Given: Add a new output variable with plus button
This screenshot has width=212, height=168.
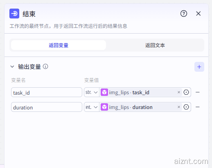Looking at the screenshot, I should pos(199,67).
